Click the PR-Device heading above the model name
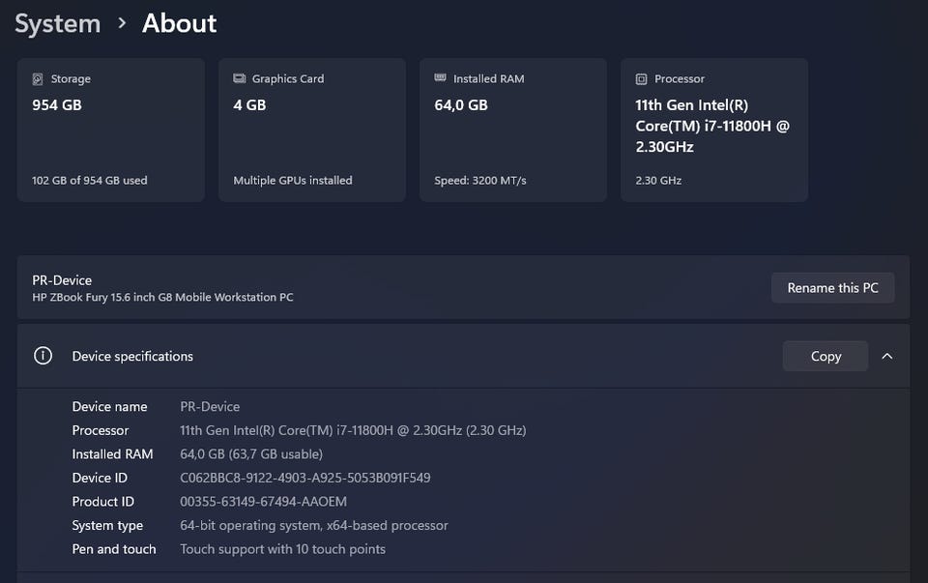928x583 pixels. (x=62, y=280)
